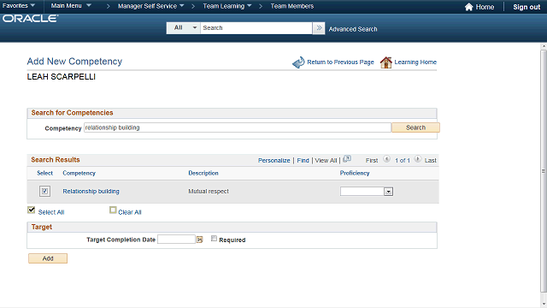This screenshot has height=308, width=547.
Task: Click Return to Previous Page link
Action: [340, 62]
